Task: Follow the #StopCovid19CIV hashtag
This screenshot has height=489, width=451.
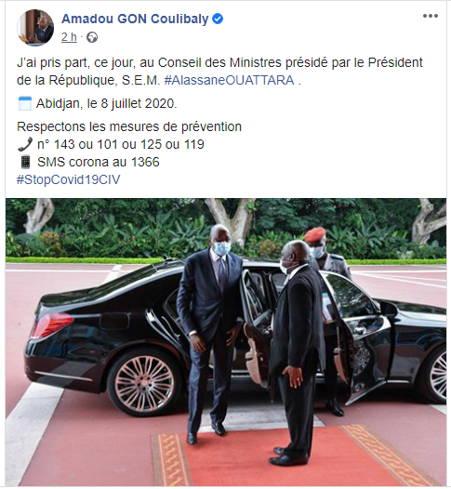Action: click(x=68, y=179)
